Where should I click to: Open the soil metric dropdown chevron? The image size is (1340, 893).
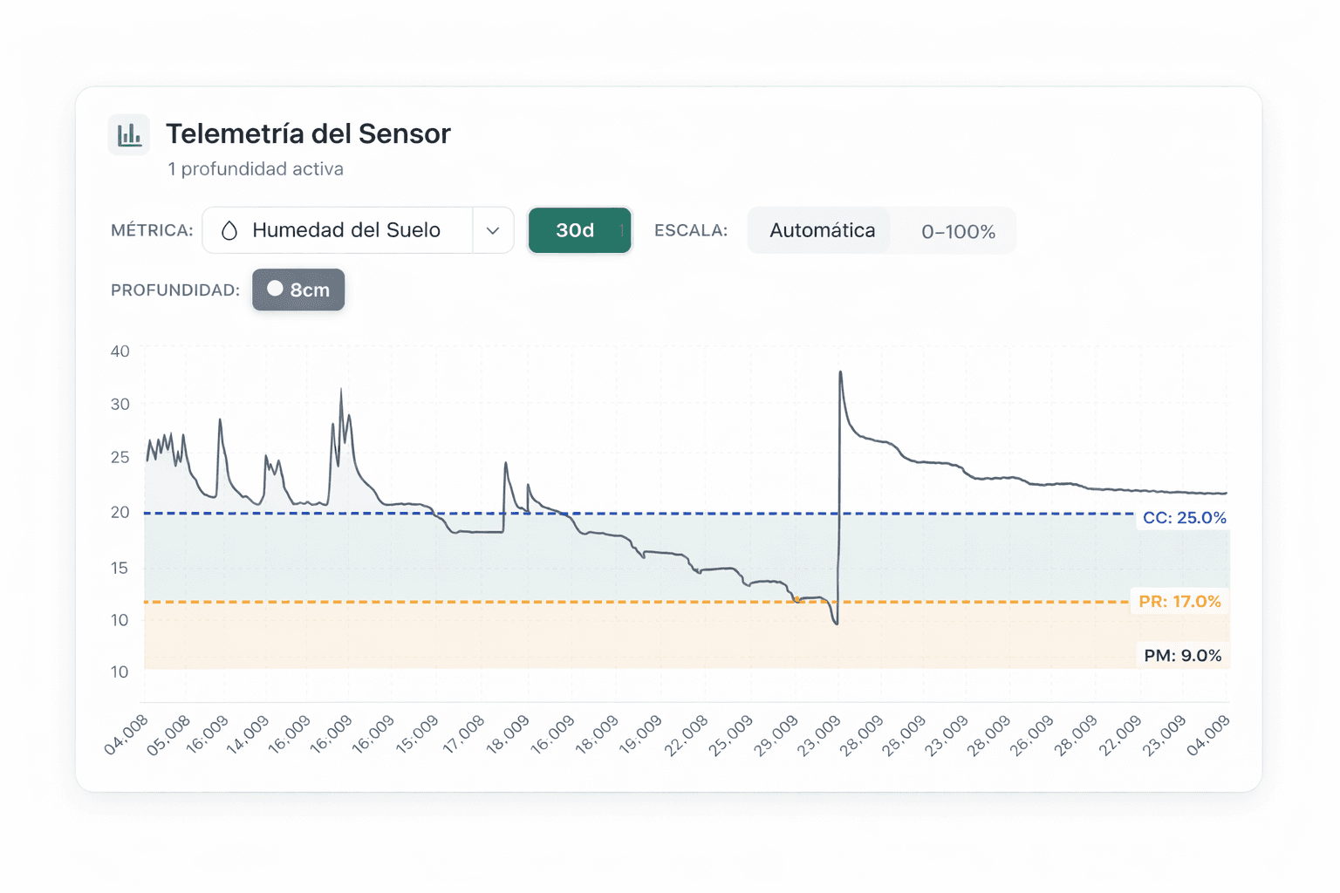pyautogui.click(x=493, y=230)
